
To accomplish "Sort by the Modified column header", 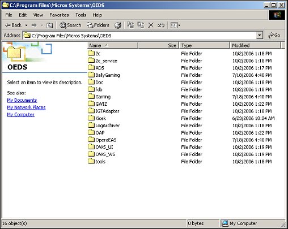I will 255,45.
